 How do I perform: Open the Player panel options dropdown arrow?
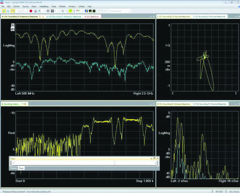tap(151, 159)
